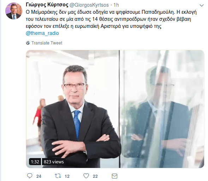Open the @thema_radio mention link

(42, 33)
